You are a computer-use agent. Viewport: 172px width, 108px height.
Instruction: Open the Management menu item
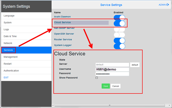click(26, 57)
